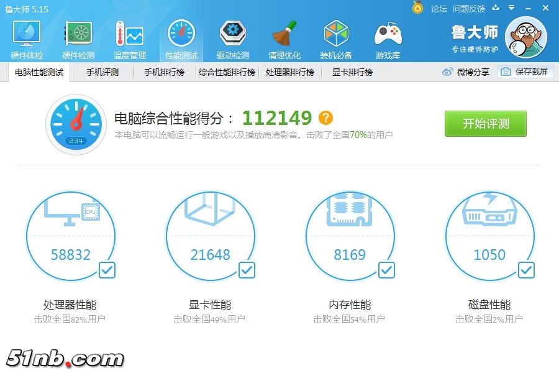The image size is (559, 373).
Task: Open 装机必备 essential software cube icon
Action: click(x=336, y=39)
